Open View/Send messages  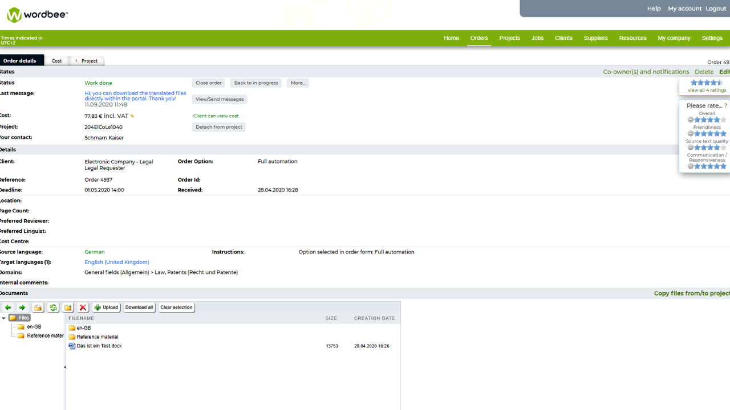220,99
